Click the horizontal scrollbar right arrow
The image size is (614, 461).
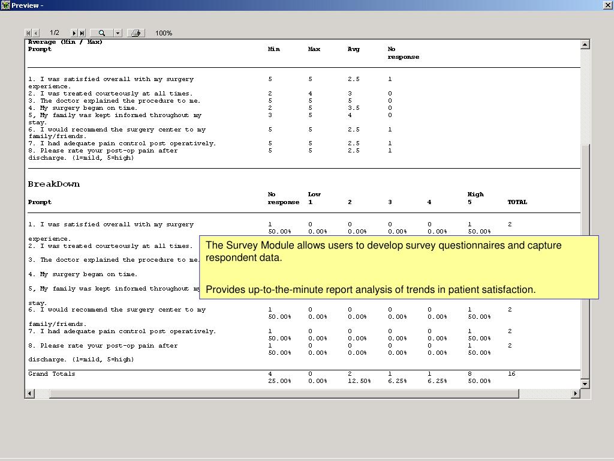575,393
